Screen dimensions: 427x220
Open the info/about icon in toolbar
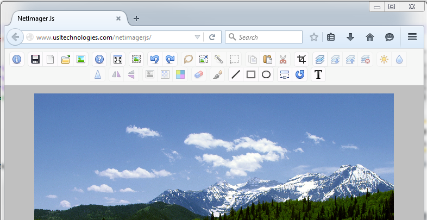point(17,59)
